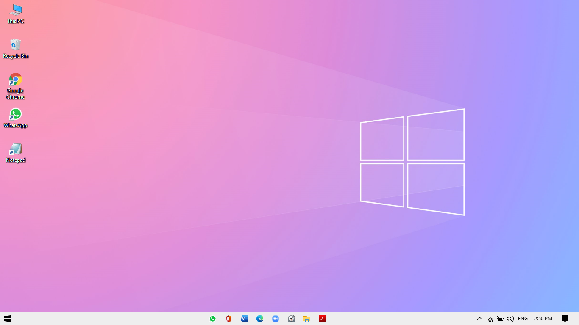Open the clock checkmark app in taskbar
Image resolution: width=579 pixels, height=325 pixels.
click(291, 319)
